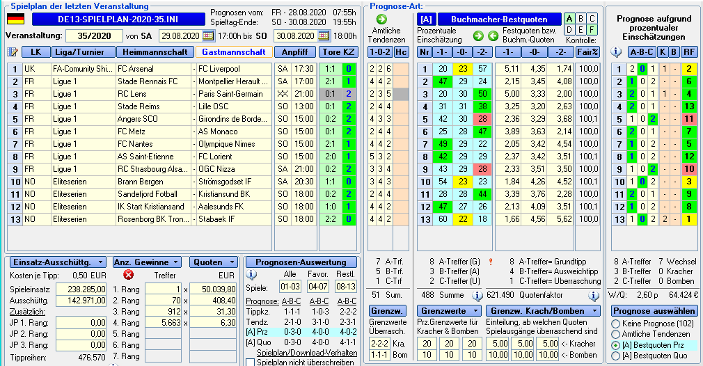Select control box A
Image resolution: width=703 pixels, height=366 pixels.
(x=569, y=19)
